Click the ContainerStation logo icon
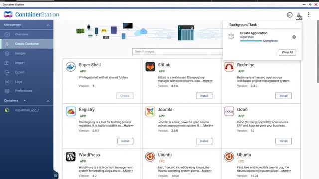This screenshot has width=319, height=179. coord(8,14)
